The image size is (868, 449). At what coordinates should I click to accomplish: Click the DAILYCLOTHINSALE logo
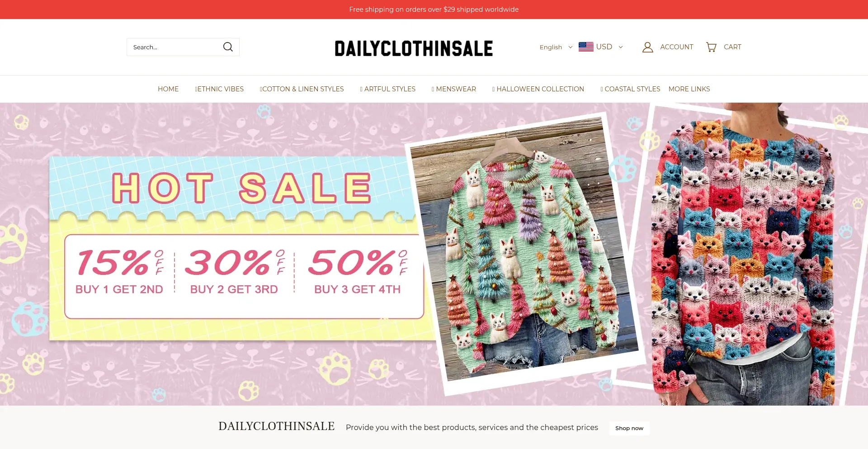tap(414, 48)
